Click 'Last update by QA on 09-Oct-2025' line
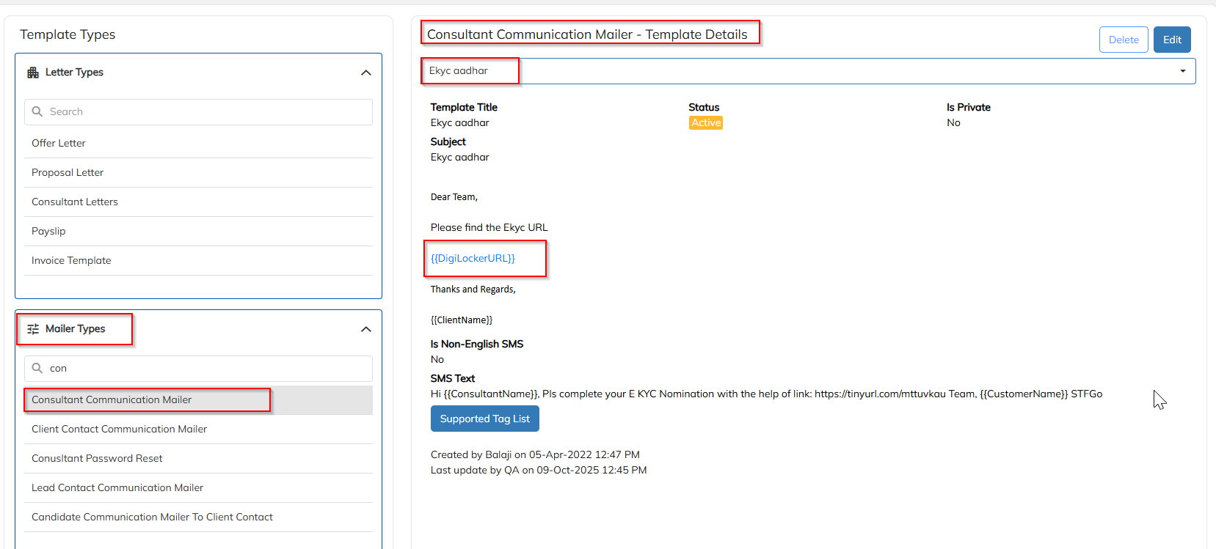 pos(539,470)
